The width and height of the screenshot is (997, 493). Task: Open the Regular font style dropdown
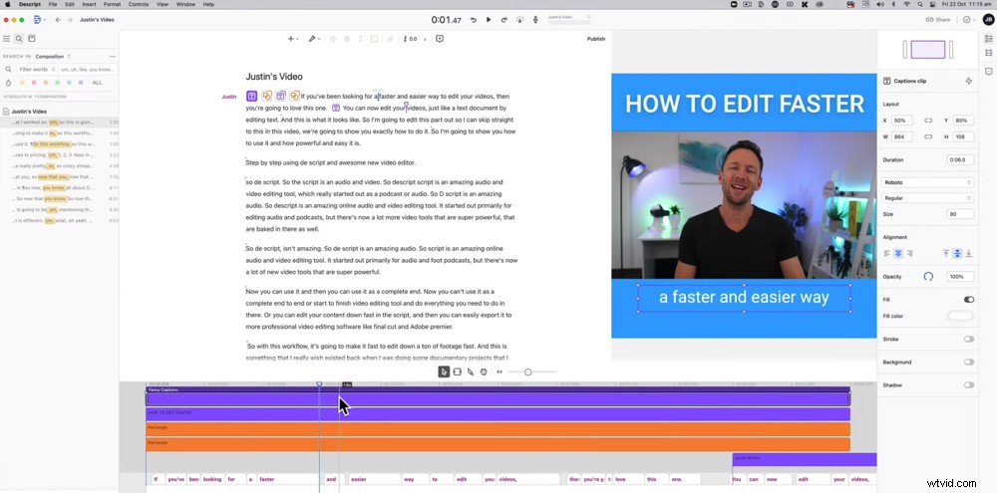[x=928, y=198]
